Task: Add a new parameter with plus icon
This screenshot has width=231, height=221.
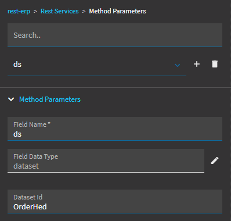Action: pos(197,64)
